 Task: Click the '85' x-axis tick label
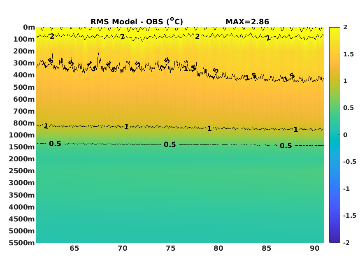[x=267, y=249]
